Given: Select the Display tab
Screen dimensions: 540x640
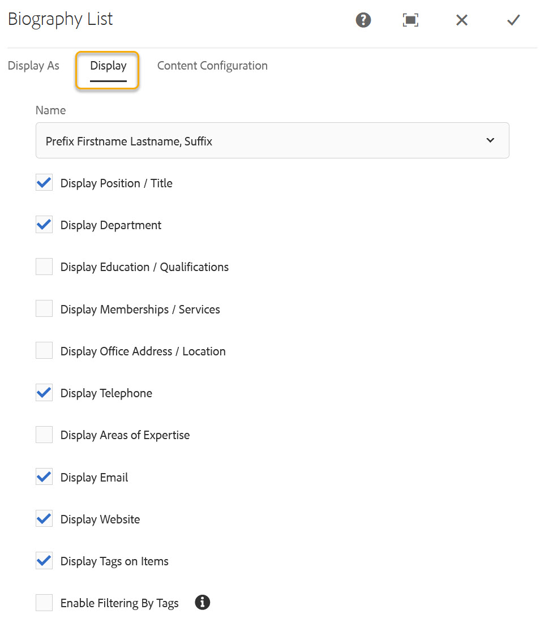Looking at the screenshot, I should click(x=108, y=66).
